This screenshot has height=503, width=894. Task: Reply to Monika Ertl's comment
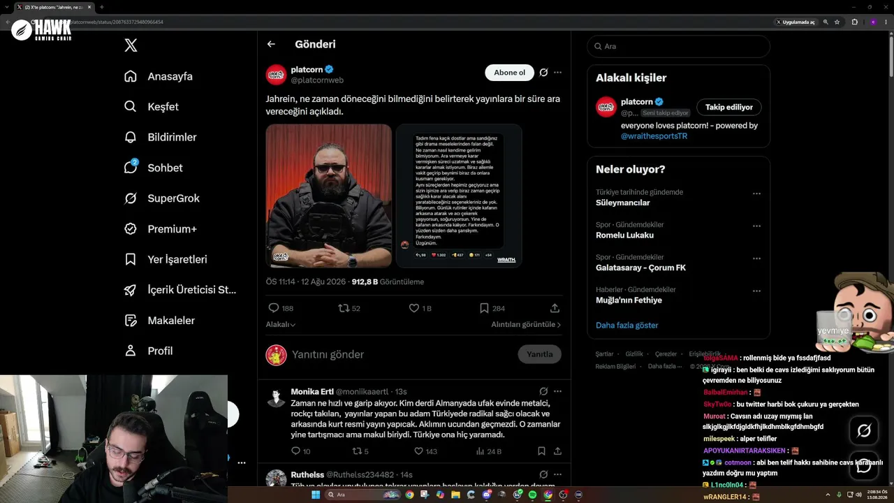(x=300, y=451)
